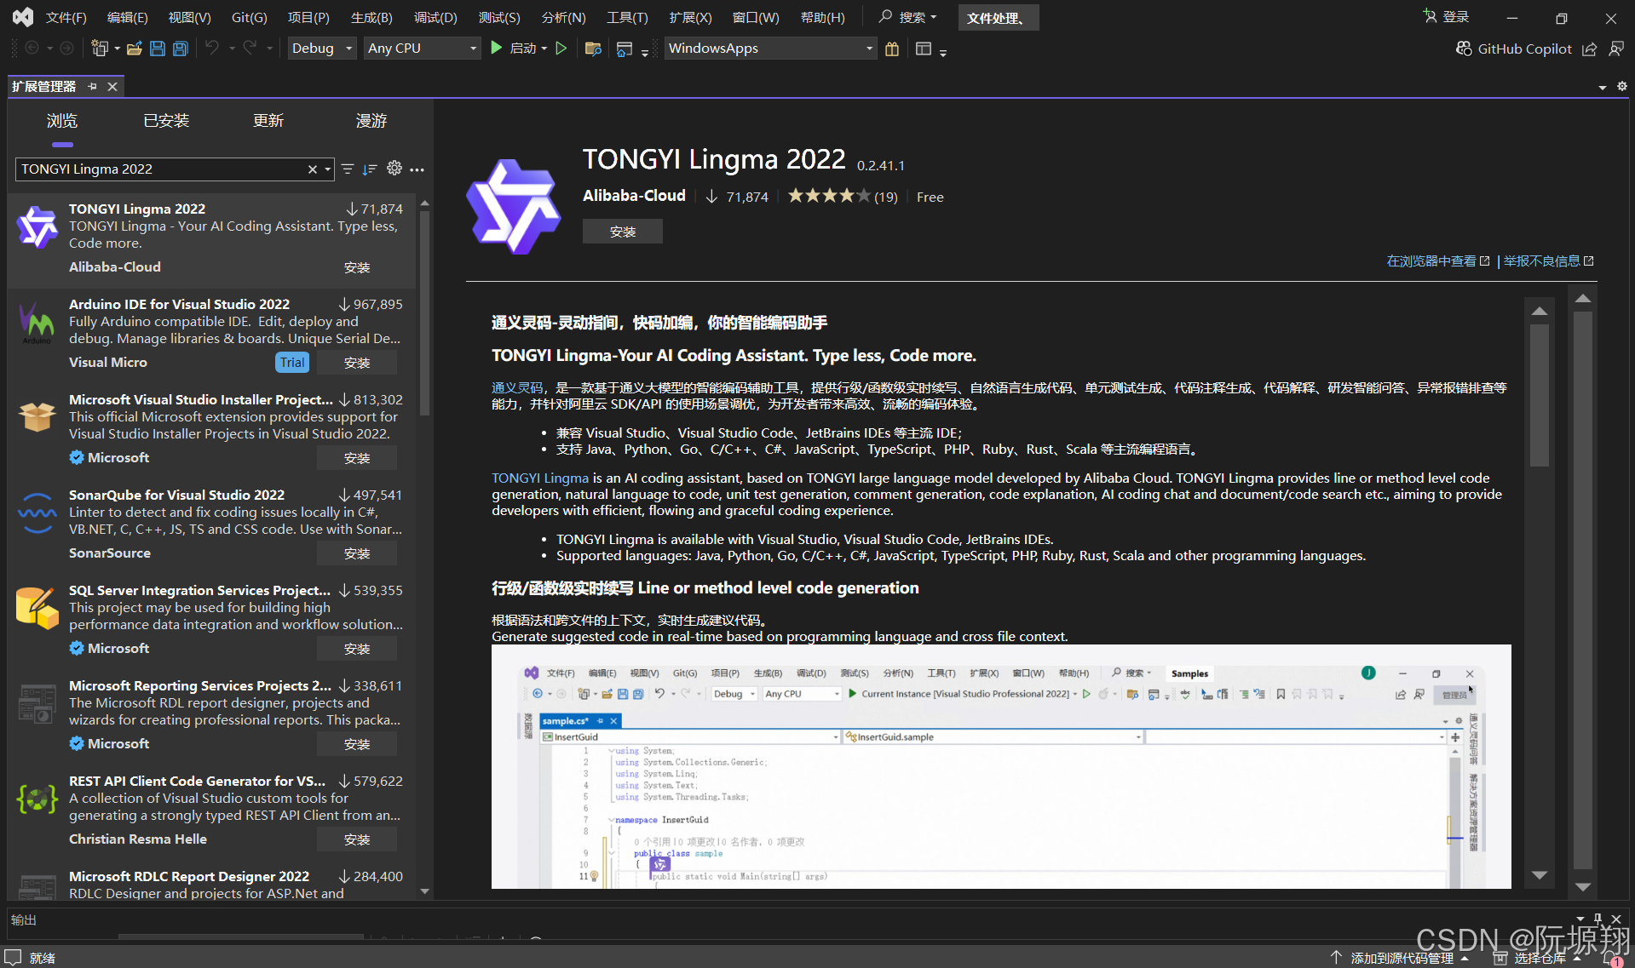Click the folder search icon in toolbar
The image size is (1635, 968).
pos(594,49)
